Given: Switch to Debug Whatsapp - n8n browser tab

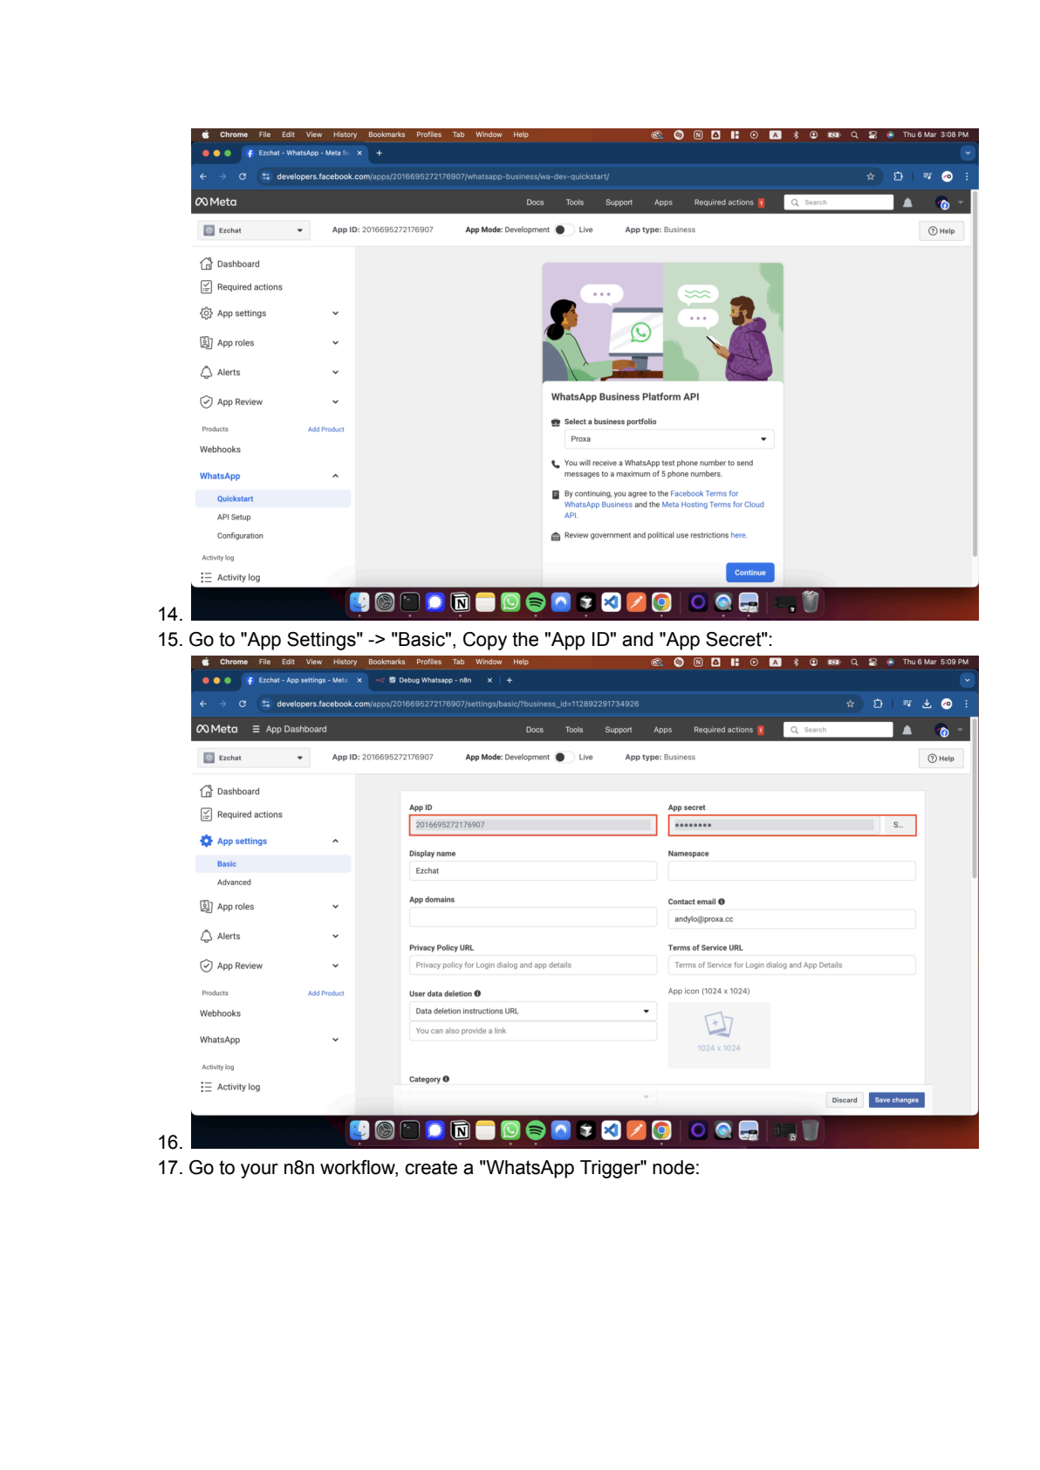Looking at the screenshot, I should point(434,680).
